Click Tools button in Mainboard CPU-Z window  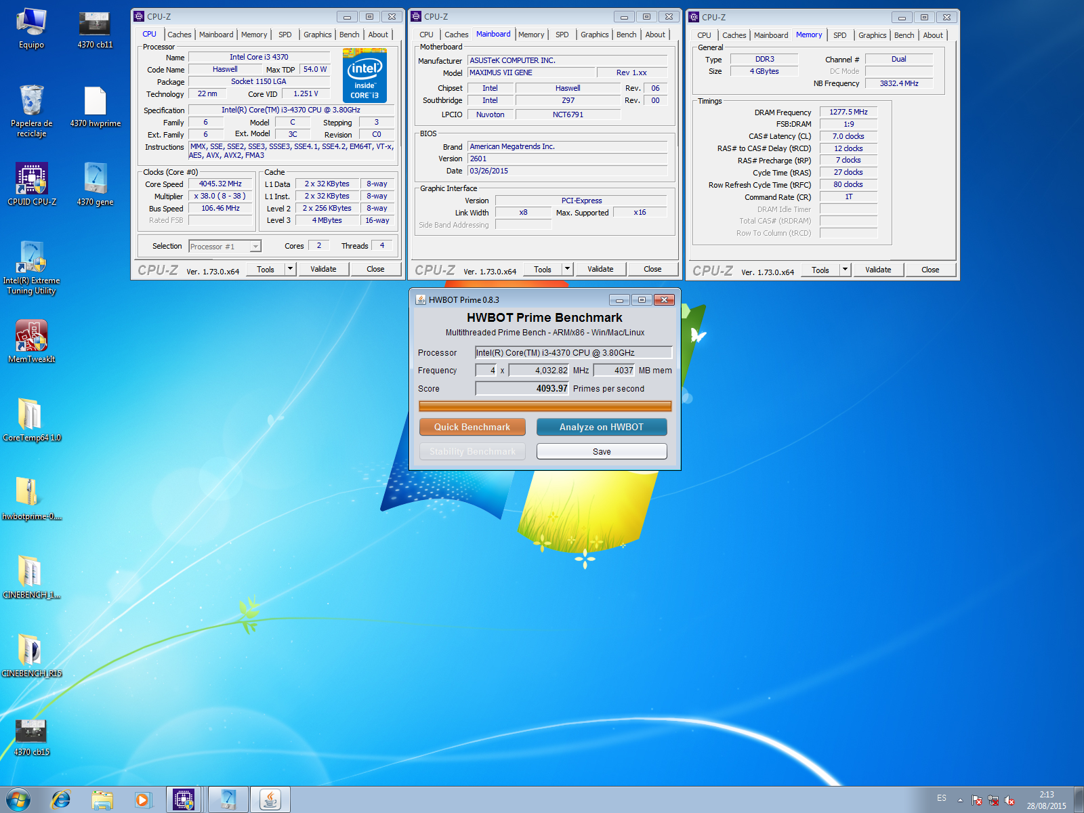(x=543, y=269)
